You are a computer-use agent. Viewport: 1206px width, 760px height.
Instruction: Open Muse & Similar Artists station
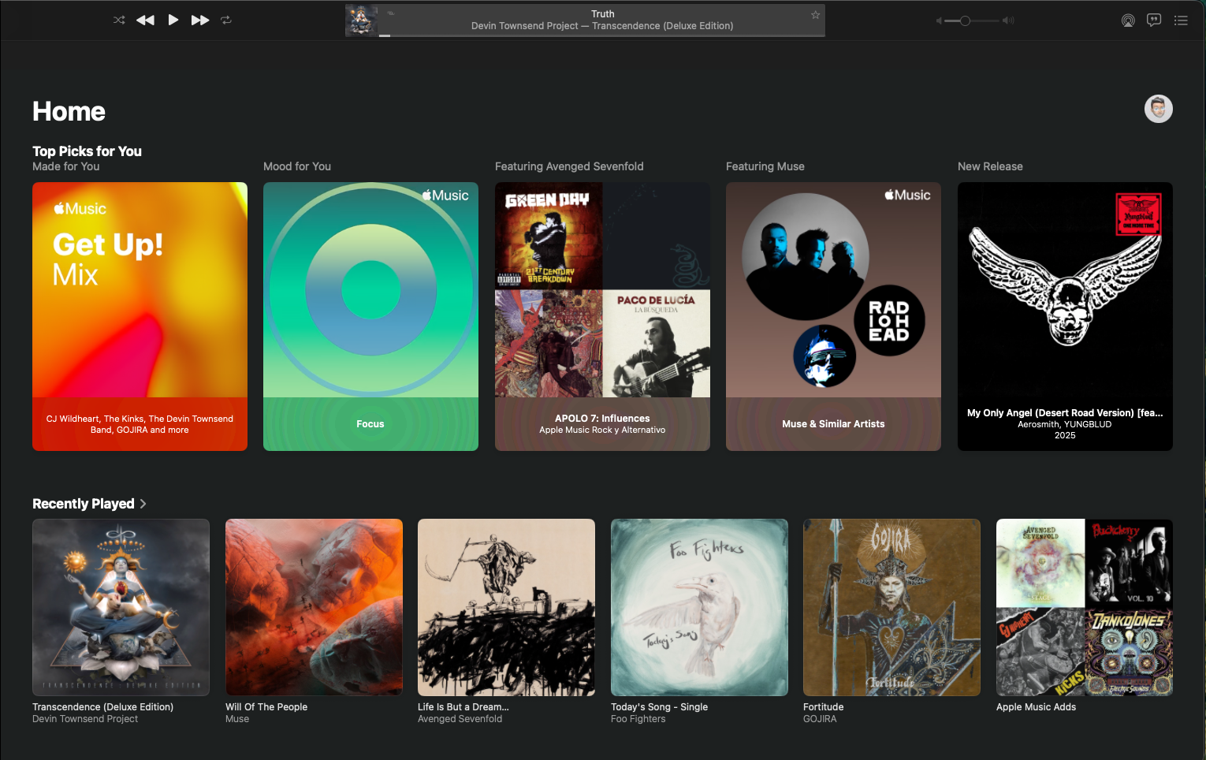click(833, 316)
